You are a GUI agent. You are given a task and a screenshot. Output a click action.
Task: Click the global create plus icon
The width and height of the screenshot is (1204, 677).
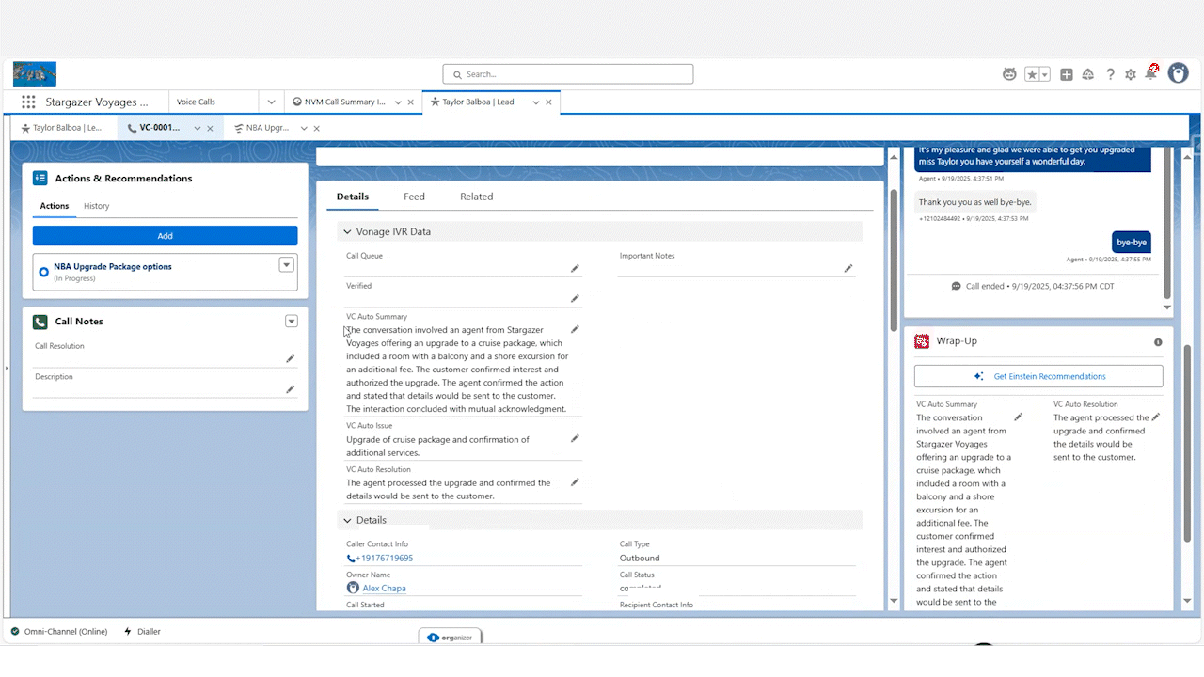1067,74
